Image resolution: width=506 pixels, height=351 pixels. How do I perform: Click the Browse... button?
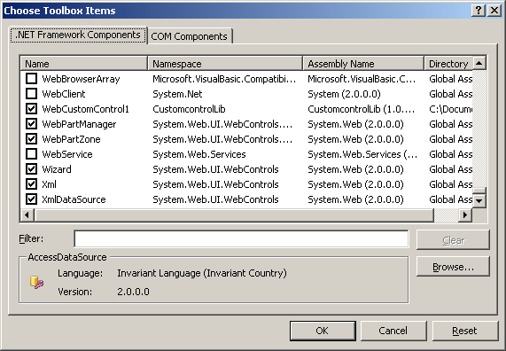point(453,267)
